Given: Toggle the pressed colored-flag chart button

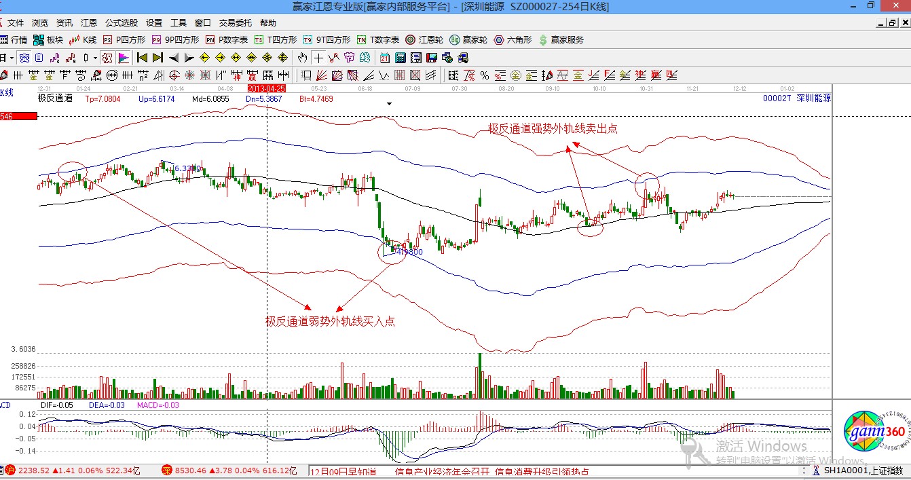Looking at the screenshot, I should (x=124, y=58).
